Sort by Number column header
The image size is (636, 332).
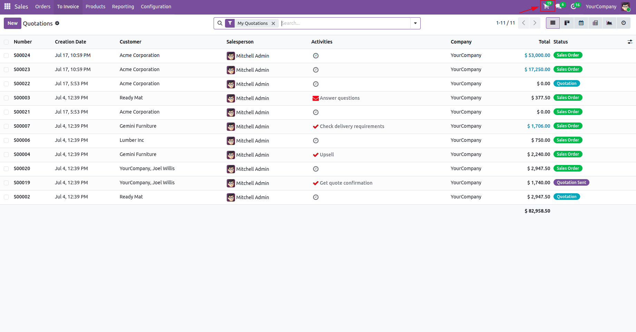click(x=23, y=42)
